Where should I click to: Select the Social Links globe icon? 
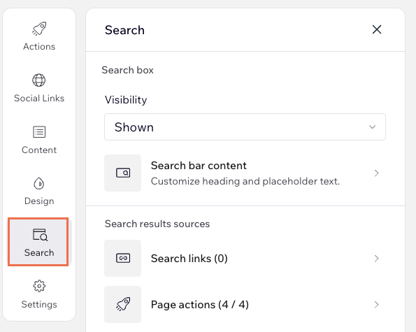[x=39, y=80]
